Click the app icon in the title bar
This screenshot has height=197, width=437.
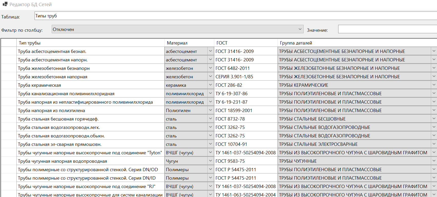[5, 4]
